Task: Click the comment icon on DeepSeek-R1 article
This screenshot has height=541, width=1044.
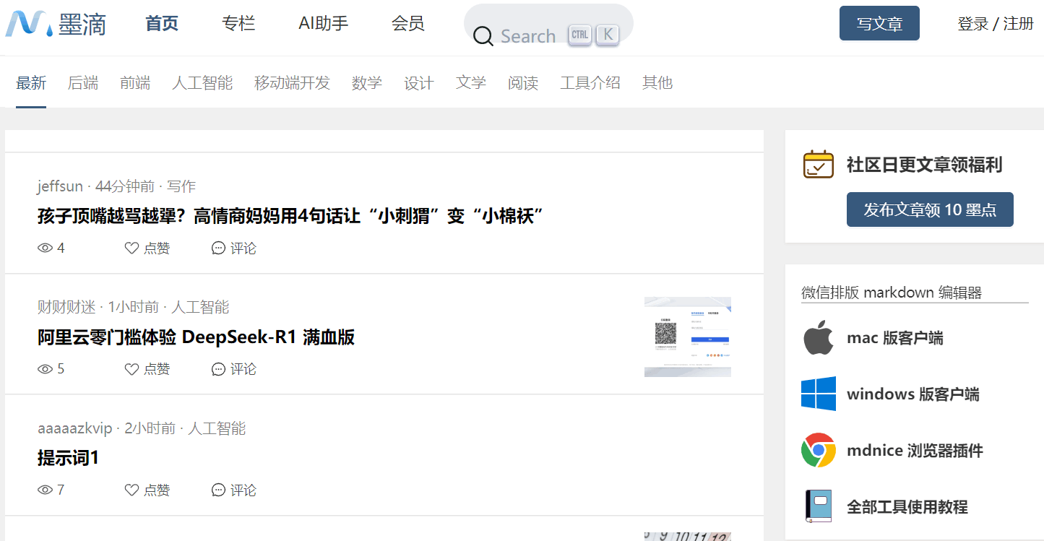Action: coord(218,369)
